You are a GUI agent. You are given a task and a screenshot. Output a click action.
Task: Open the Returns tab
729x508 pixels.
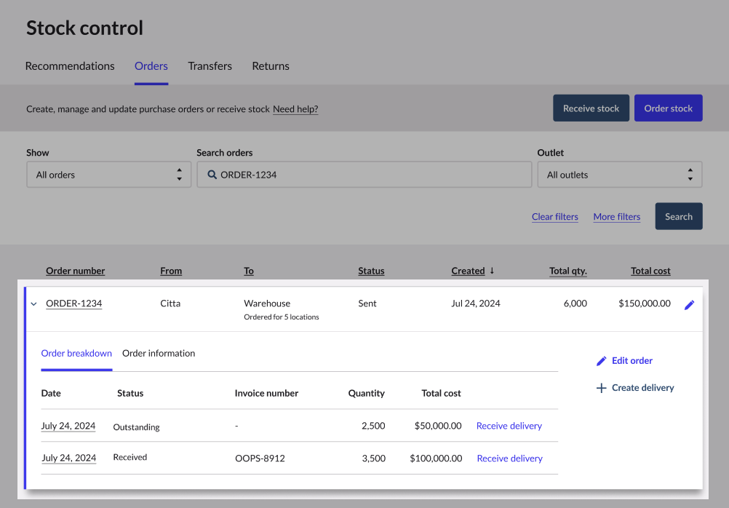coord(271,66)
